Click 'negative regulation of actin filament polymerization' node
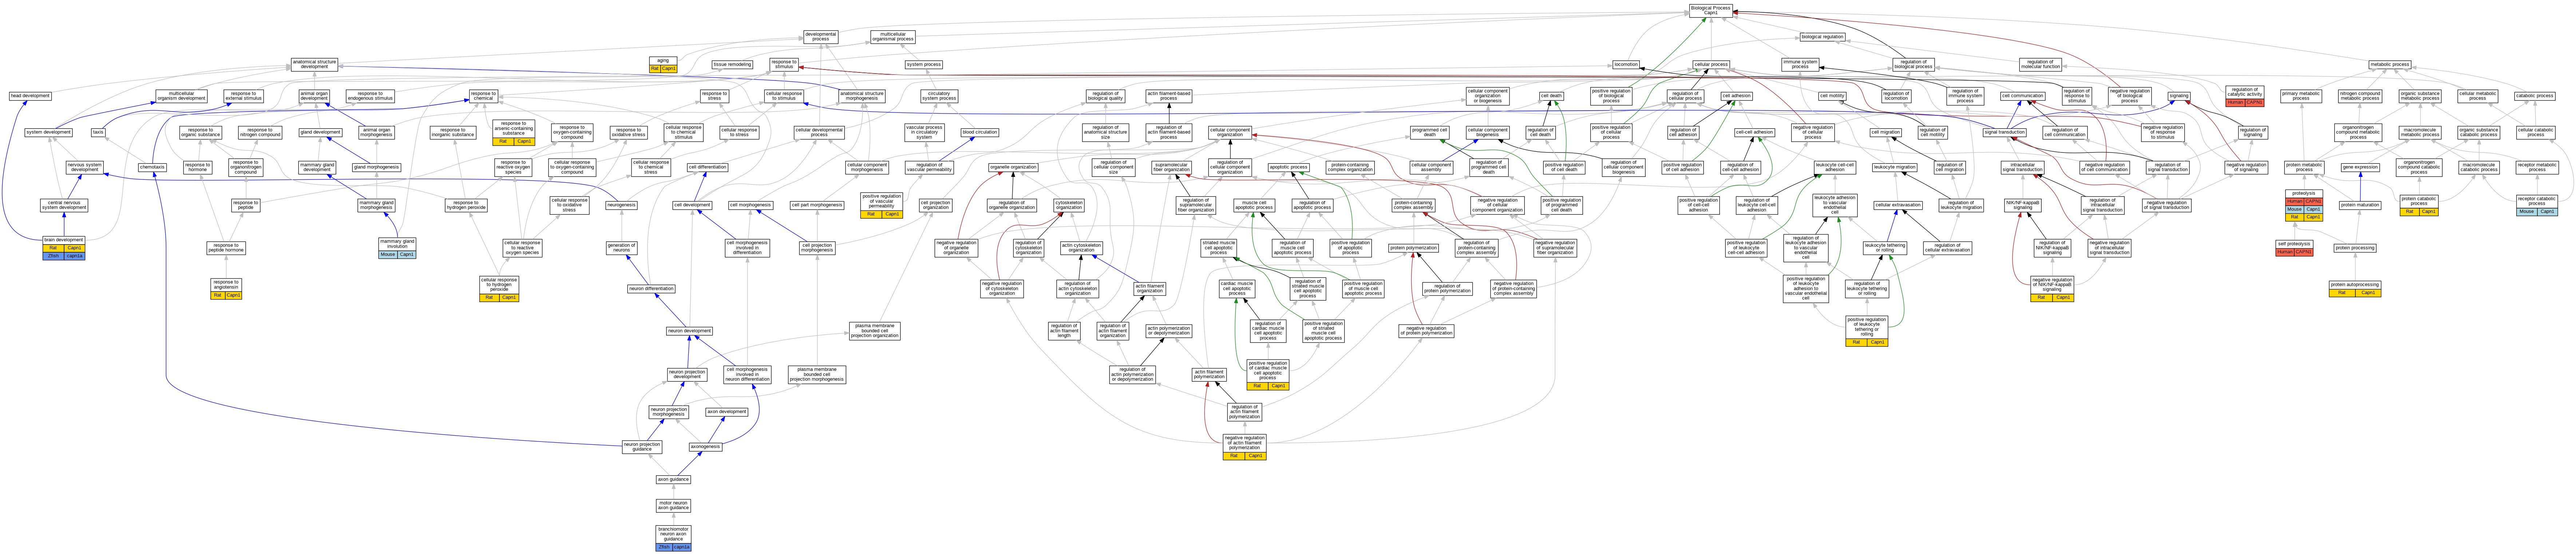Screen dimensions: 2576x555 (x=1244, y=442)
